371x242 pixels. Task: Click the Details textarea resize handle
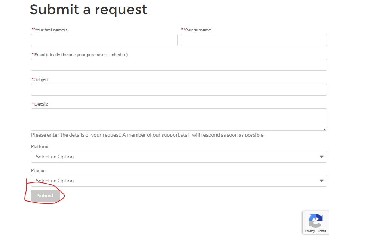tap(325, 128)
